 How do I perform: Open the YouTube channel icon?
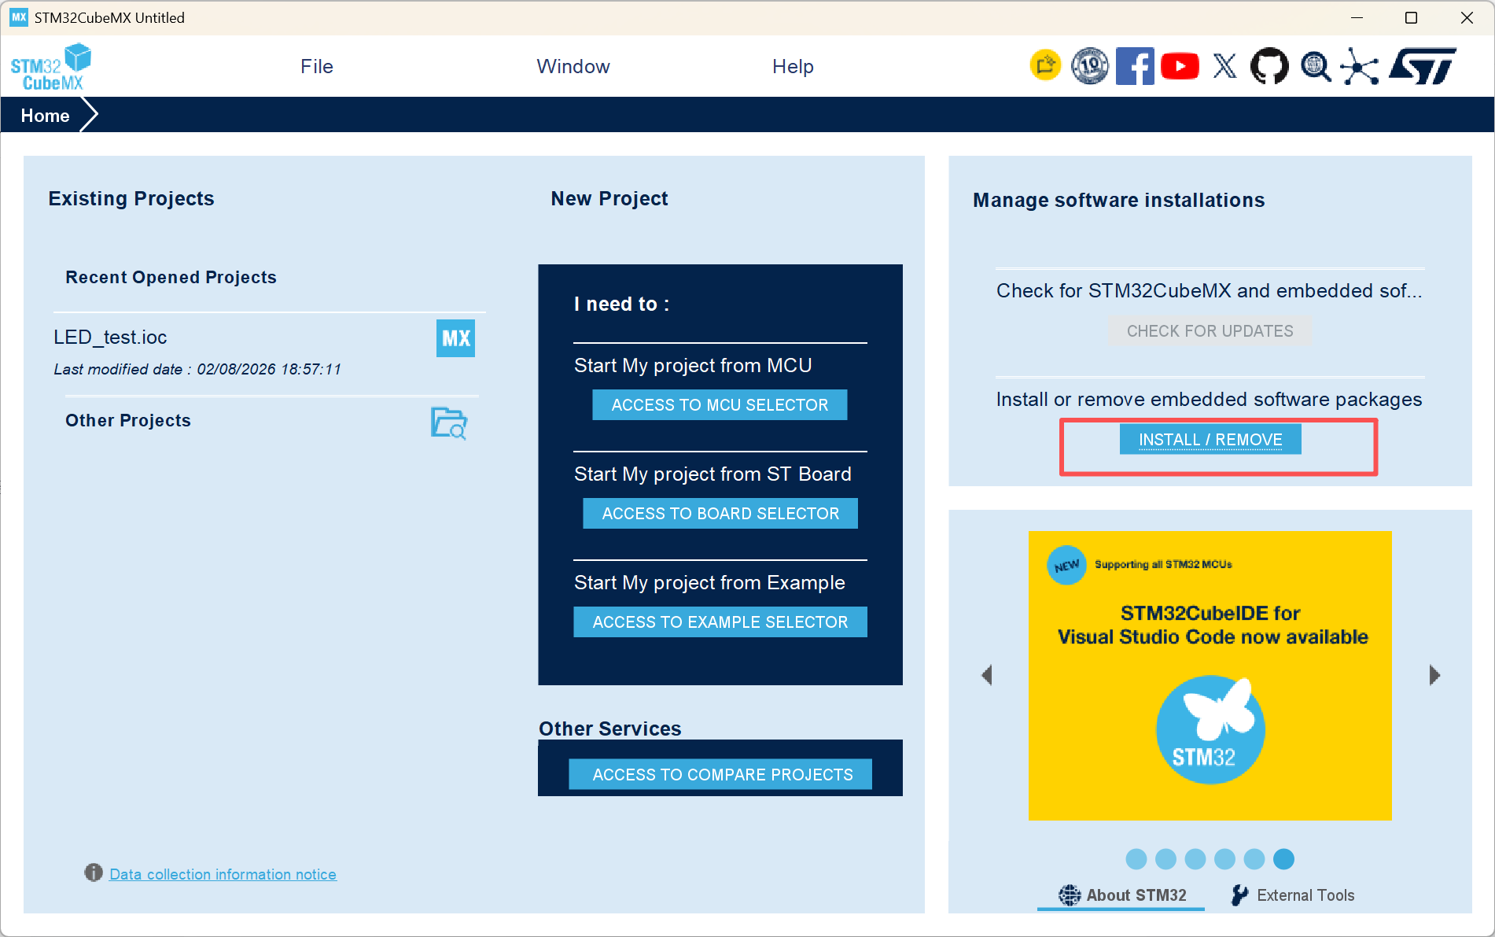point(1180,66)
